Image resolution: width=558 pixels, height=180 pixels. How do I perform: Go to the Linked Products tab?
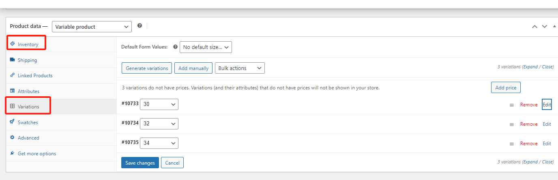pyautogui.click(x=35, y=76)
